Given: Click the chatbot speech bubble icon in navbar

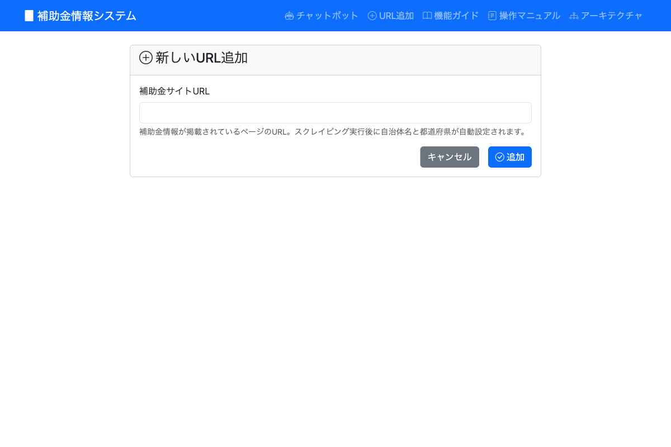Looking at the screenshot, I should pos(289,16).
